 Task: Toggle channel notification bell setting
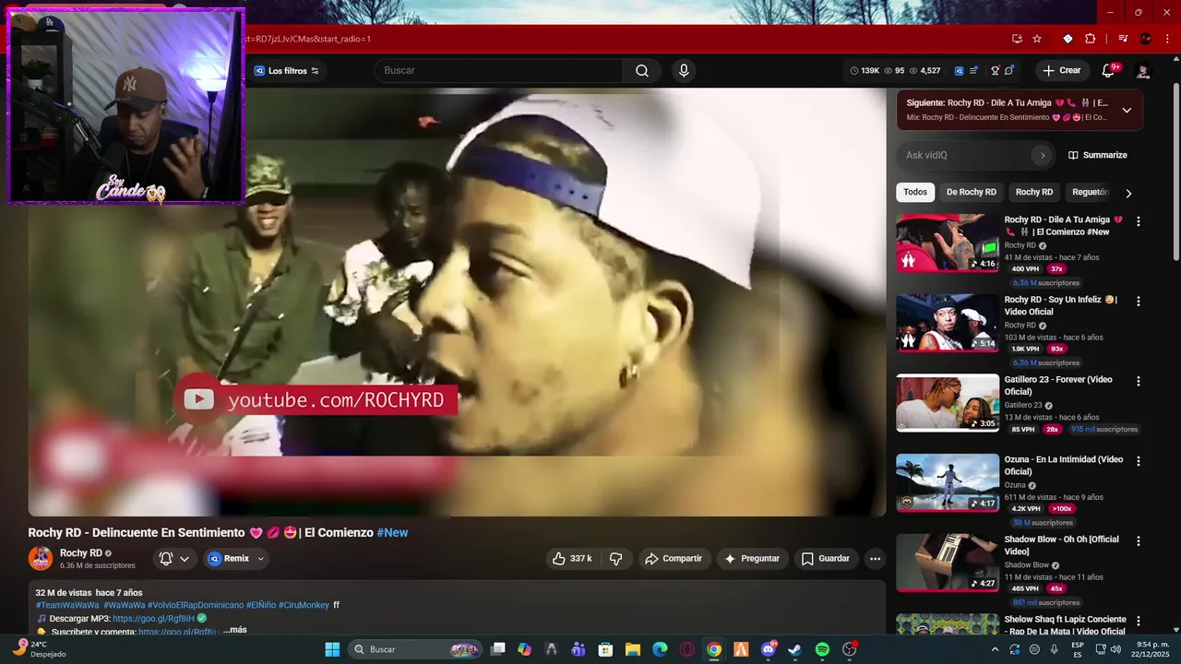click(x=174, y=559)
